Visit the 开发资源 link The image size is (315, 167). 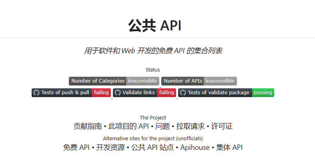point(110,147)
